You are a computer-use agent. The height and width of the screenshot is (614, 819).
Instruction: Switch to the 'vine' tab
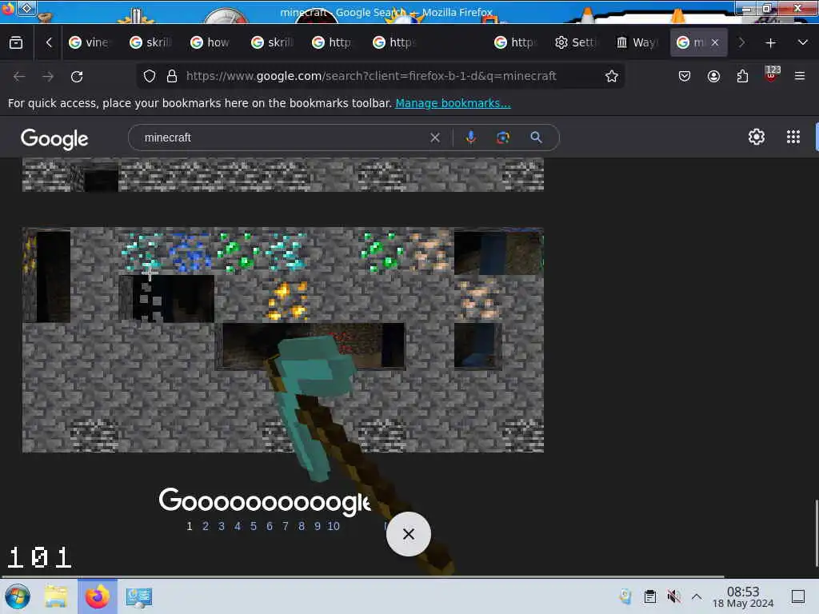pos(91,42)
